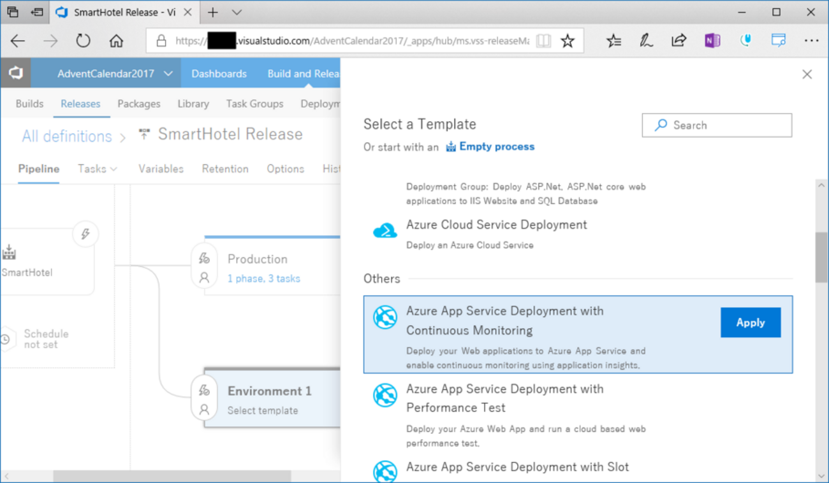Screen dimensions: 829x483
Task: Expand the Tasks dropdown tab
Action: (x=98, y=169)
